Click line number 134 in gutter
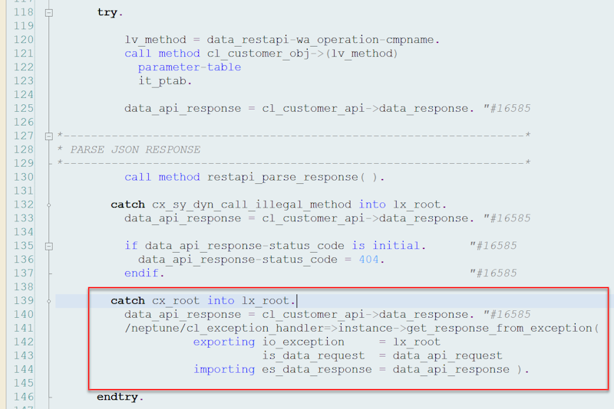This screenshot has height=409, width=614. click(24, 232)
